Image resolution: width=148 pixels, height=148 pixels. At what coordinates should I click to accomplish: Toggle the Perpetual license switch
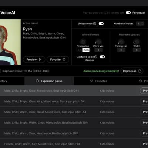coord(128,13)
